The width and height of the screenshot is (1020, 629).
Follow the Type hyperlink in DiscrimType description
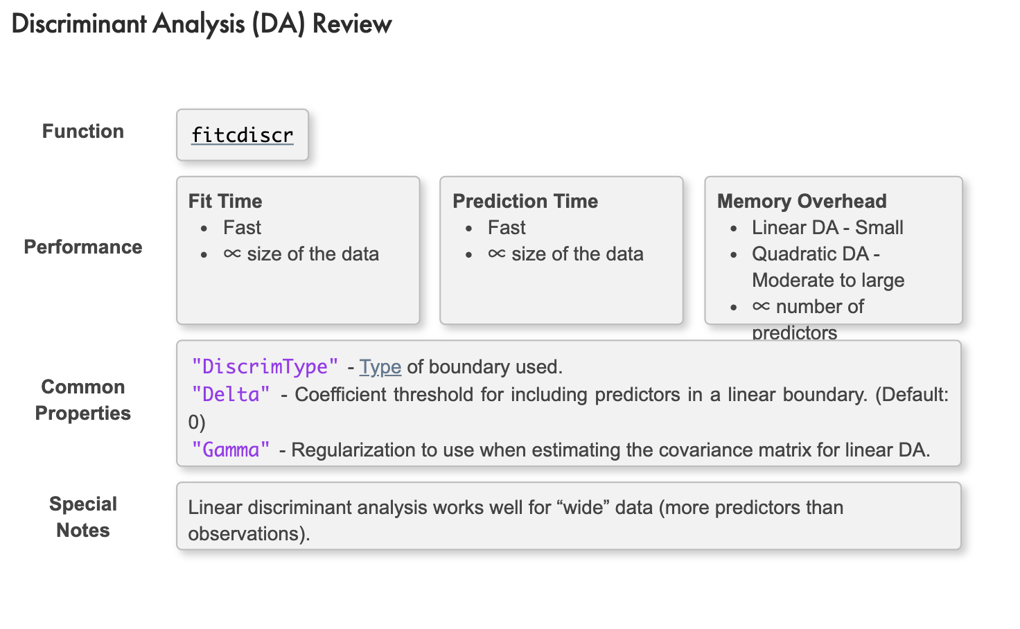pyautogui.click(x=380, y=366)
